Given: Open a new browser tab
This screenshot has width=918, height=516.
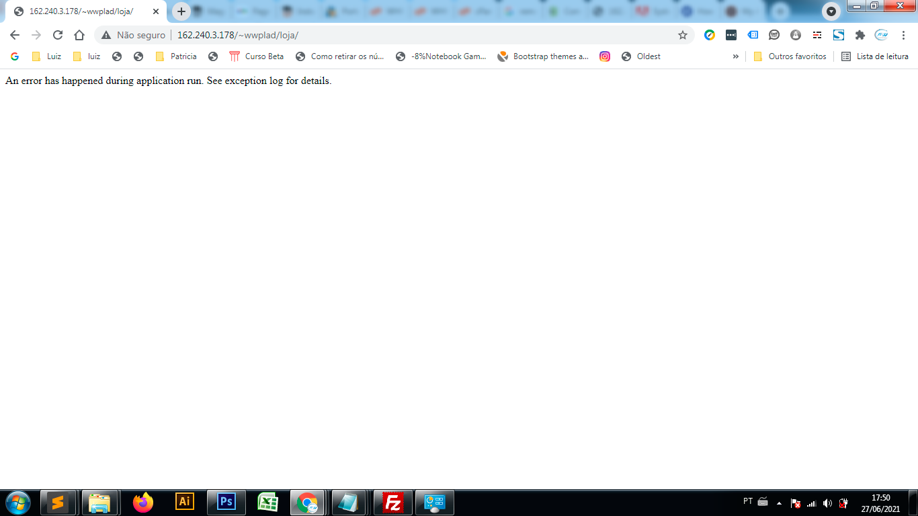Looking at the screenshot, I should click(x=181, y=11).
